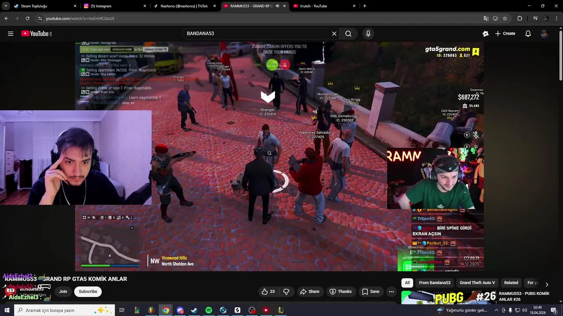Close the Steam Topluluğu tab
563x316 pixels.
click(x=75, y=6)
